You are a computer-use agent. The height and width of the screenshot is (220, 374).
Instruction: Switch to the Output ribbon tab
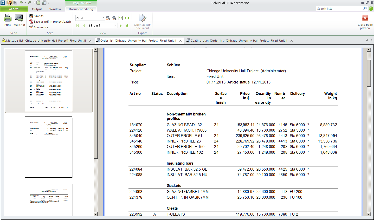(x=37, y=9)
